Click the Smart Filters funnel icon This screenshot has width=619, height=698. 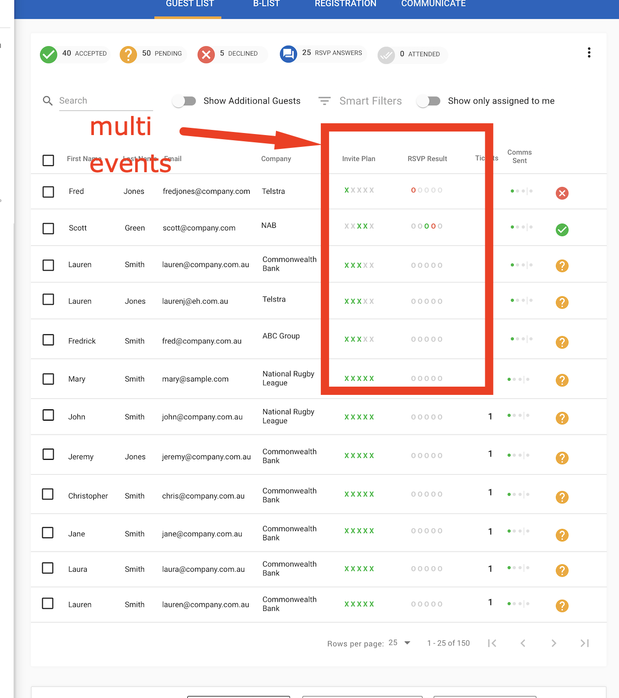(324, 101)
